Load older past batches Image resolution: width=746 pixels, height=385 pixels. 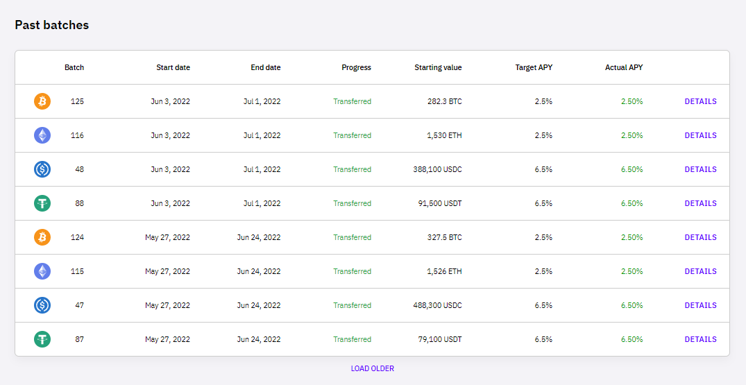pos(372,368)
